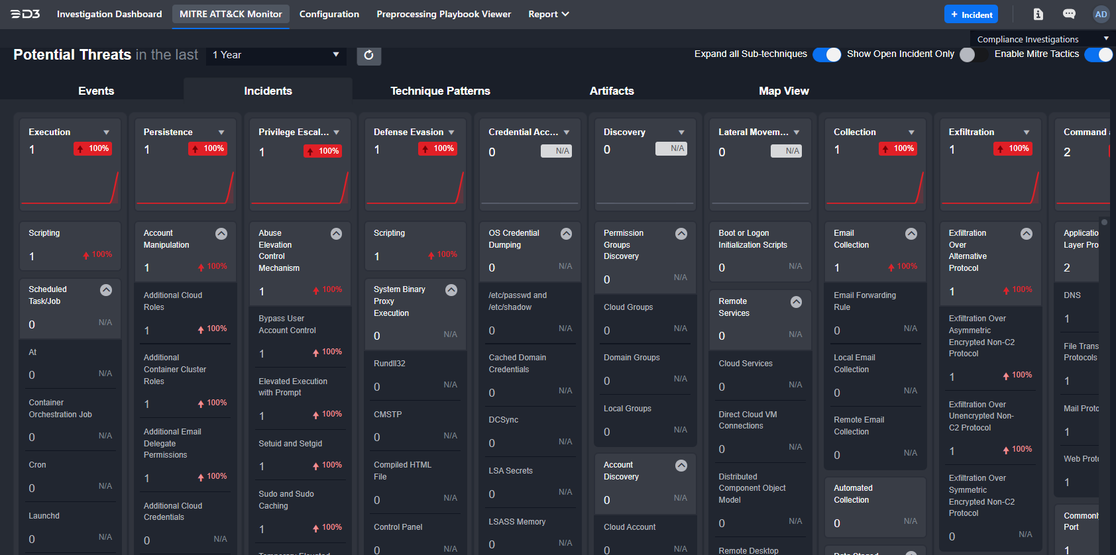Click the + Incident button
Viewport: 1116px width, 555px height.
pos(971,14)
